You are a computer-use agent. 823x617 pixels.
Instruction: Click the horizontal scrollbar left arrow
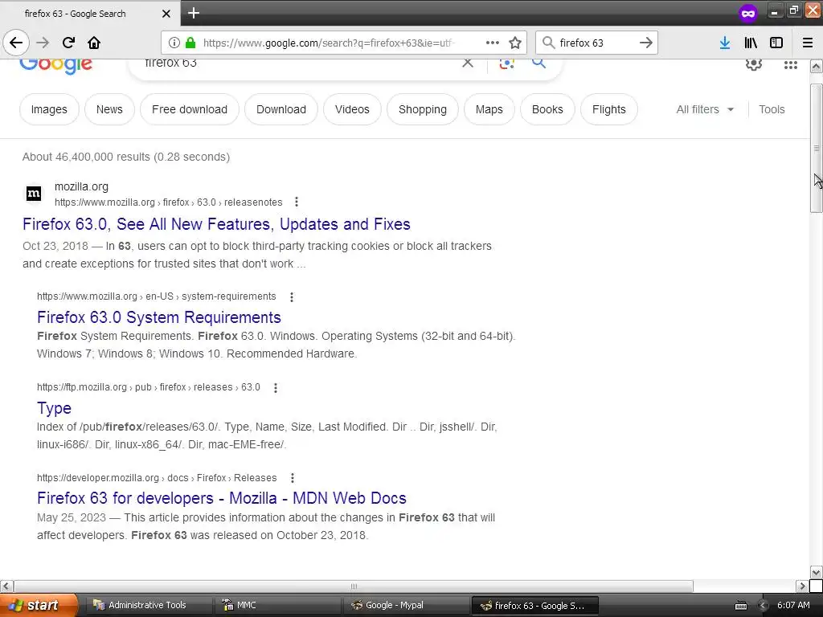point(6,586)
